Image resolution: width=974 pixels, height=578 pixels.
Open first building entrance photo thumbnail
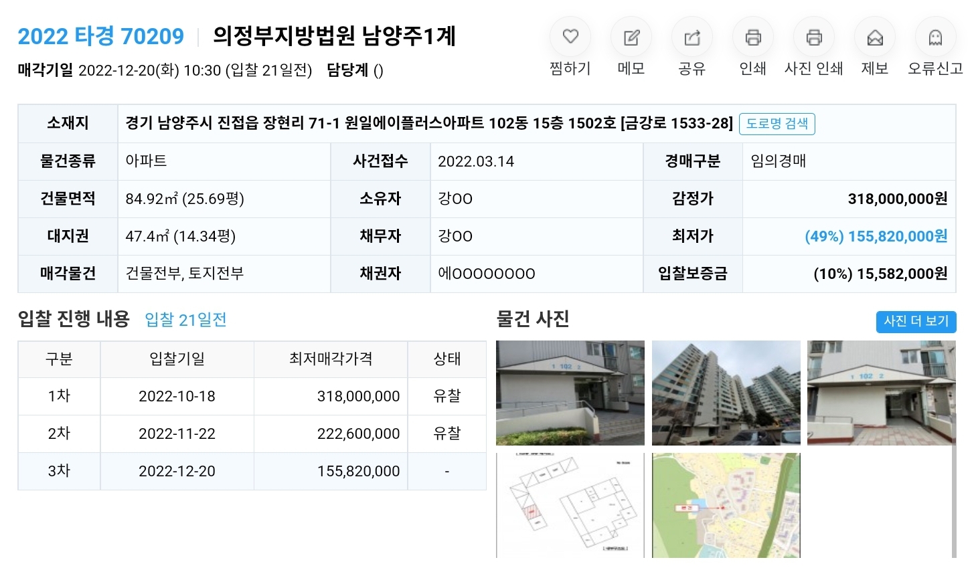[x=570, y=393]
